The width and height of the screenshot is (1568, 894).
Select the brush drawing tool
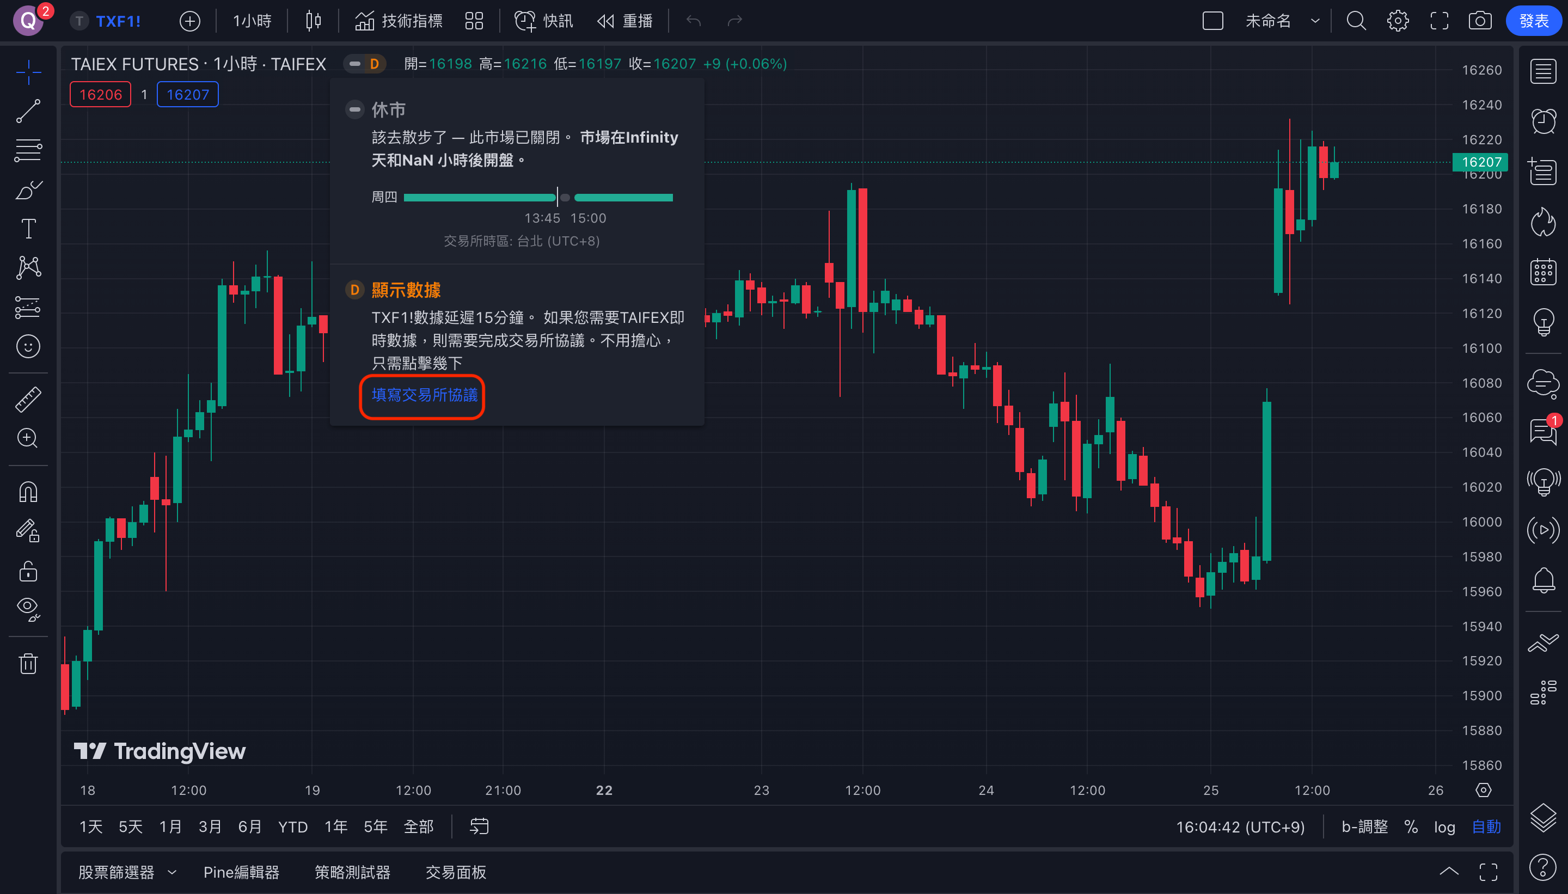pyautogui.click(x=28, y=189)
